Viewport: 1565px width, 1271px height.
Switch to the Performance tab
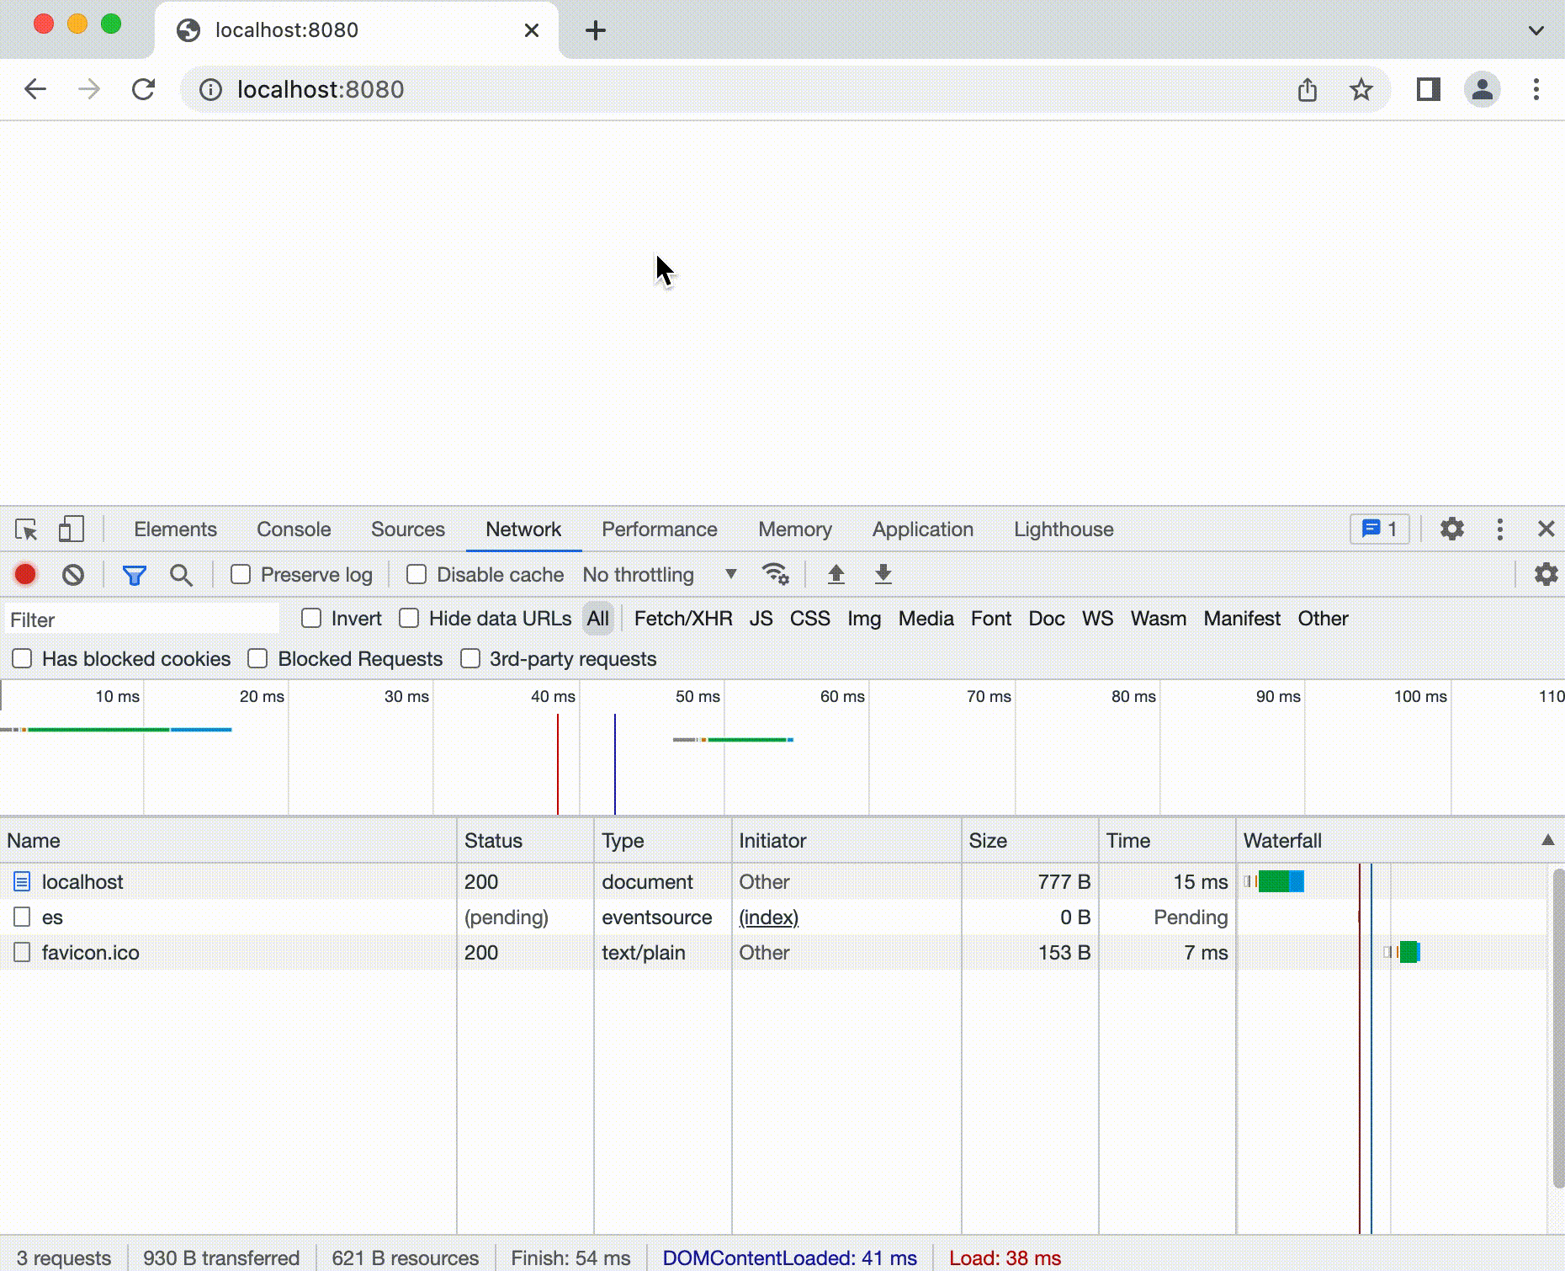[660, 529]
